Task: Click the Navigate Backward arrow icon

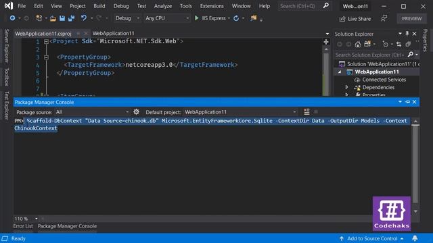Action: [12, 18]
